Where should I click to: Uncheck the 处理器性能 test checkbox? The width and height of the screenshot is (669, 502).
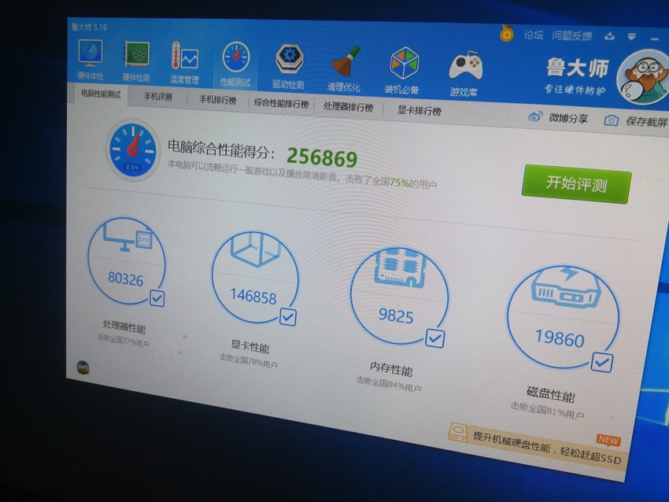[x=157, y=298]
